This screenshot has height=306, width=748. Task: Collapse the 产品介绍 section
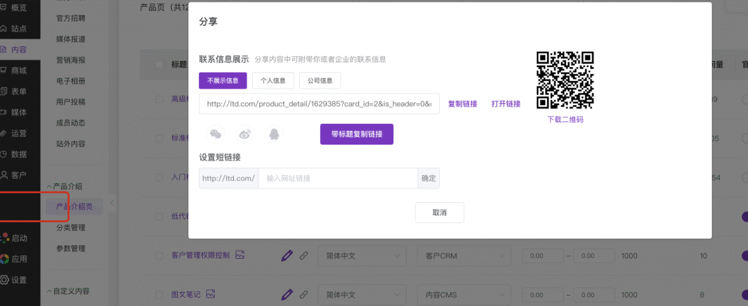click(64, 186)
